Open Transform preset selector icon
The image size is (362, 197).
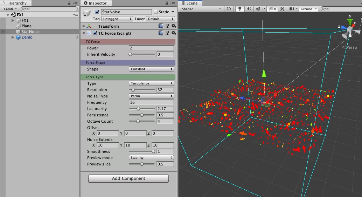(x=167, y=26)
